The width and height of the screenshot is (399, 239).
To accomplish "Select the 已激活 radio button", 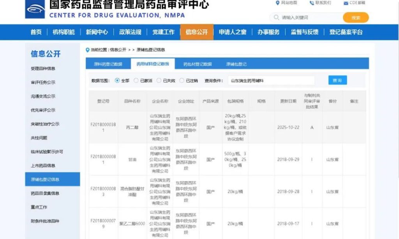I will [x=136, y=81].
